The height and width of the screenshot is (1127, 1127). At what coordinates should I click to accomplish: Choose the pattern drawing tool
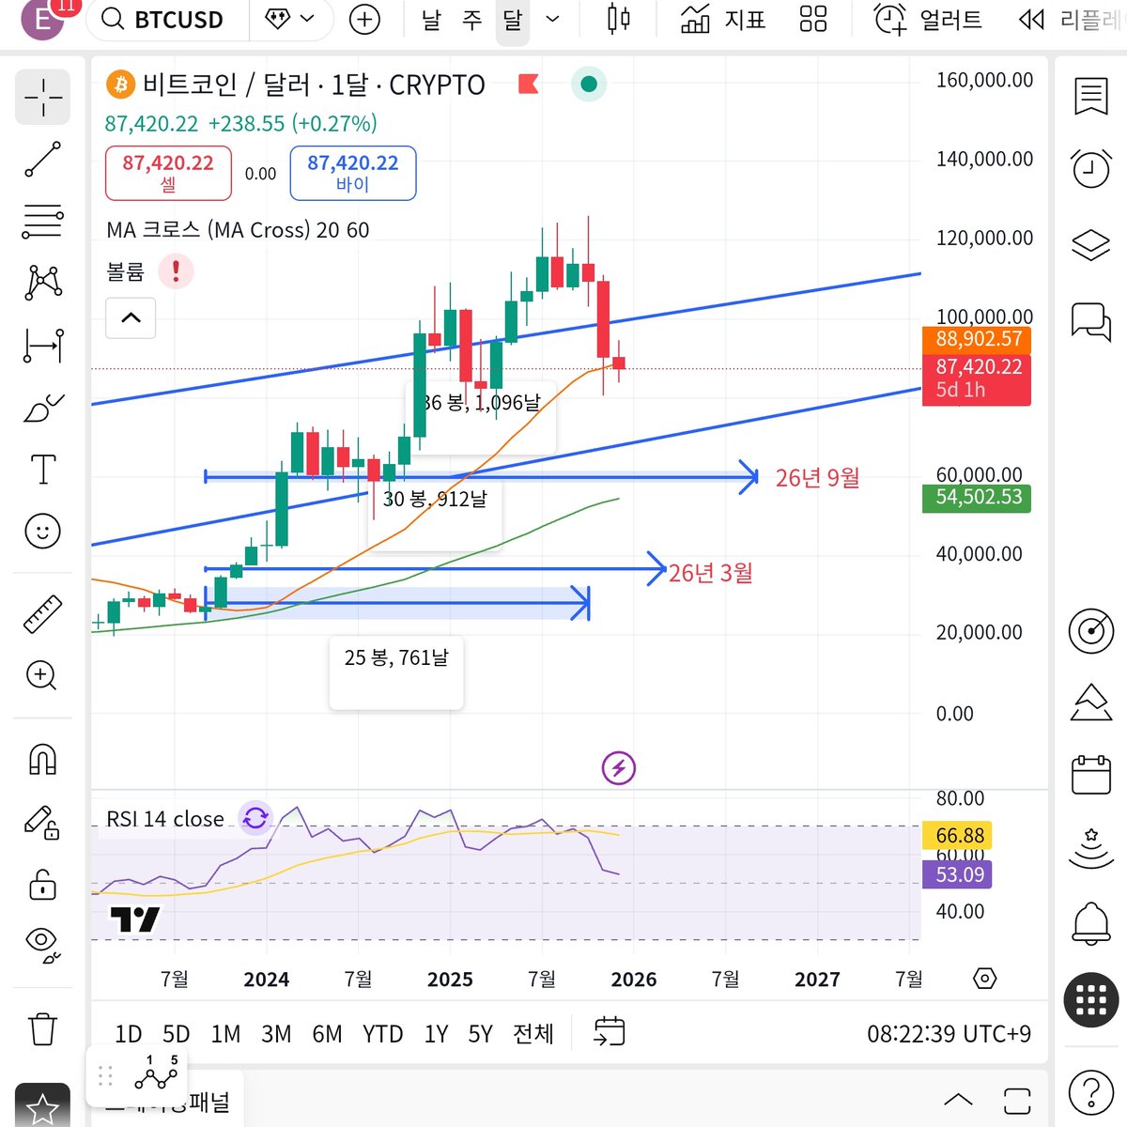click(x=42, y=282)
